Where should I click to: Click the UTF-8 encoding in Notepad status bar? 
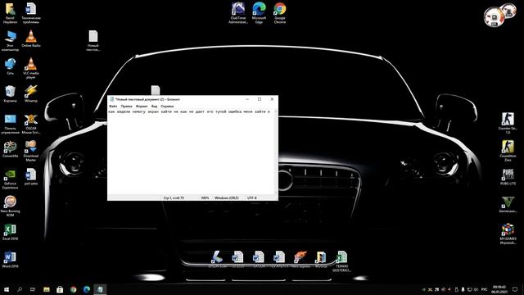coord(252,197)
